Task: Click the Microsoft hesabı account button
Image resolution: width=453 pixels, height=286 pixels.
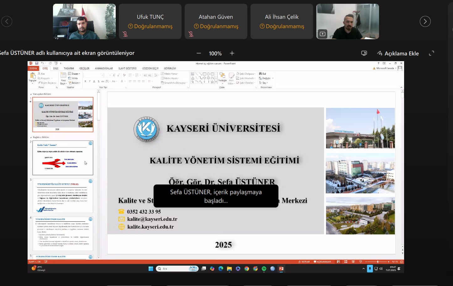Action: (385, 68)
